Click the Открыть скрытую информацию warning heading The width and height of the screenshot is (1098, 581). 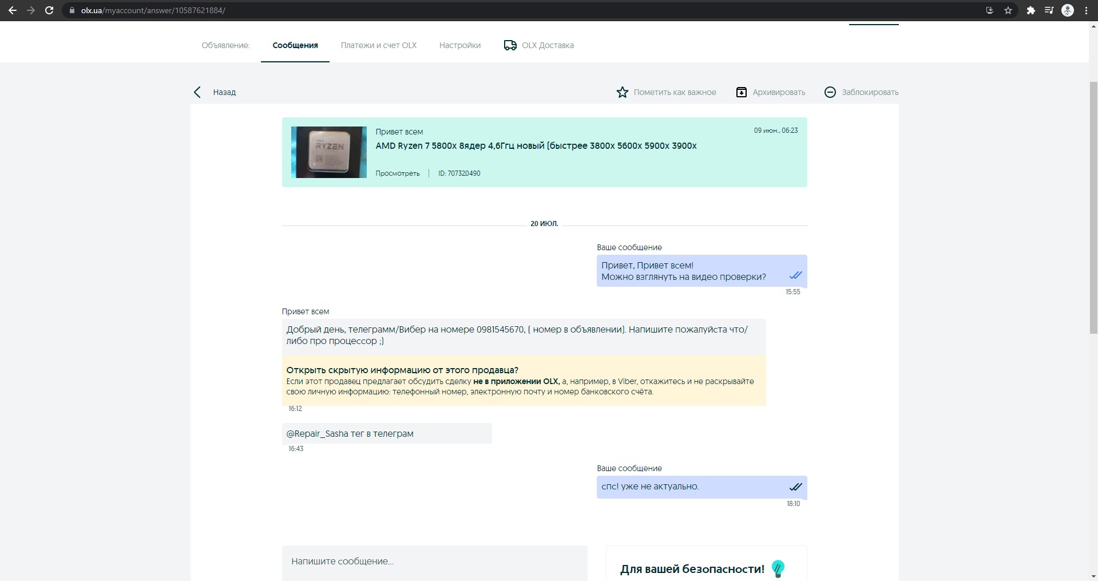[402, 370]
